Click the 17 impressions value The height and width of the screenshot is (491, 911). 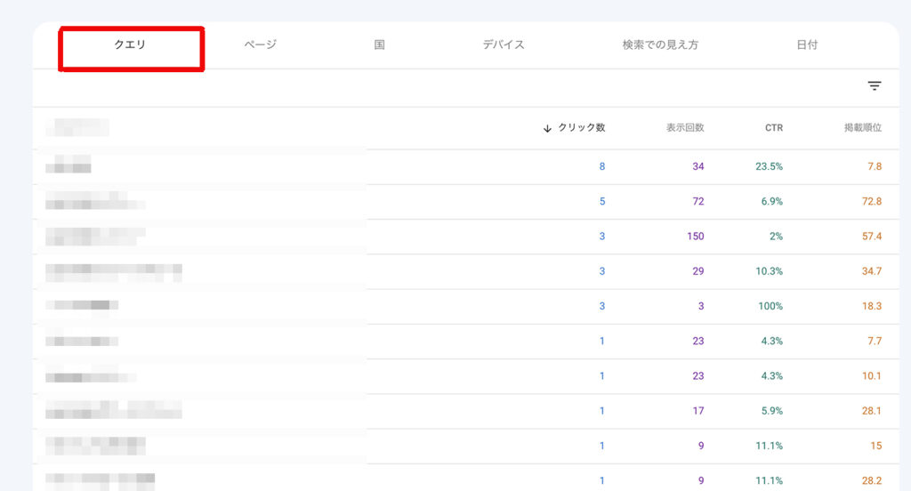point(698,410)
